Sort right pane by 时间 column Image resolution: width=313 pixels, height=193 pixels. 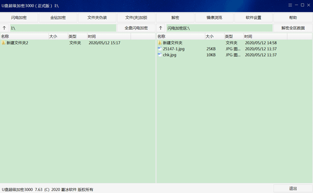(266, 36)
